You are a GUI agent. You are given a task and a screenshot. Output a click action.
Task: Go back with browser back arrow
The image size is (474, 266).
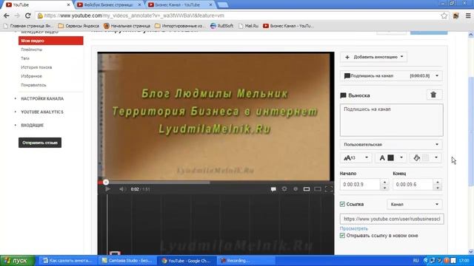coord(7,16)
